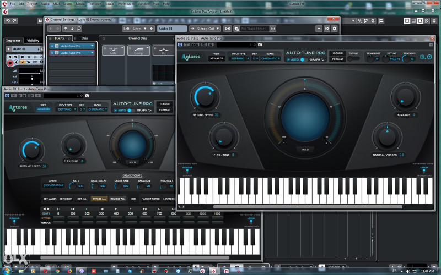Screen dimensions: 441x275
Task: Open Chrome from the taskbar
Action: 58,271
